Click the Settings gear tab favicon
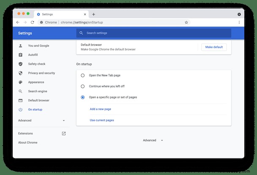 pyautogui.click(x=38, y=14)
